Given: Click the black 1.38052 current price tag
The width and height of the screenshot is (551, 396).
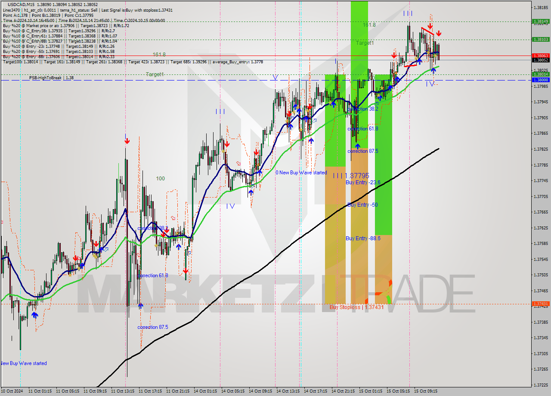Looking at the screenshot, I should point(540,60).
